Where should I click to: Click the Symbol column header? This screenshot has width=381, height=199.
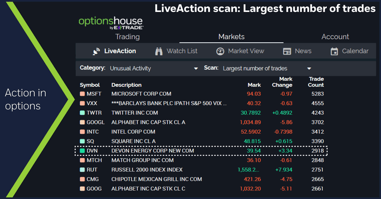(90, 85)
